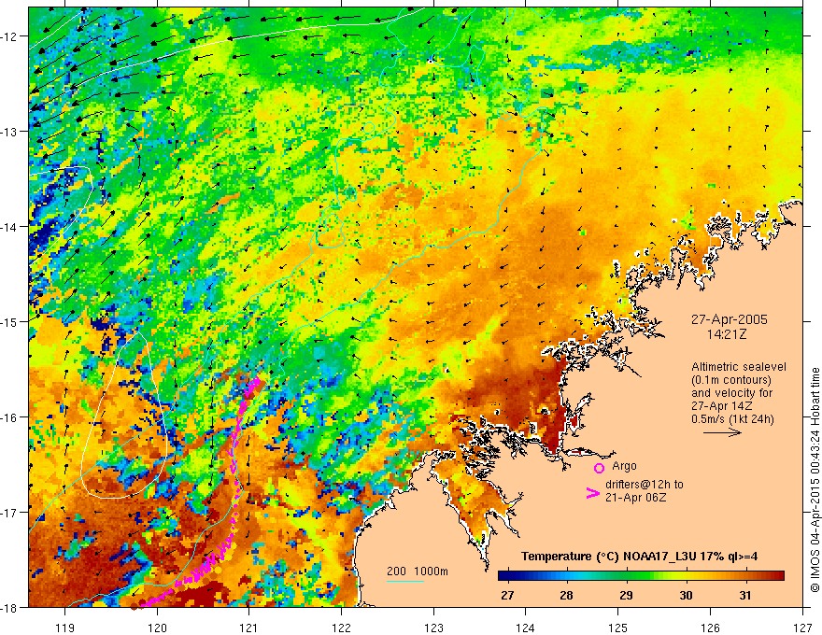Click the '21-Apr 06Z' legend text
The width and height of the screenshot is (822, 635).
(x=636, y=498)
